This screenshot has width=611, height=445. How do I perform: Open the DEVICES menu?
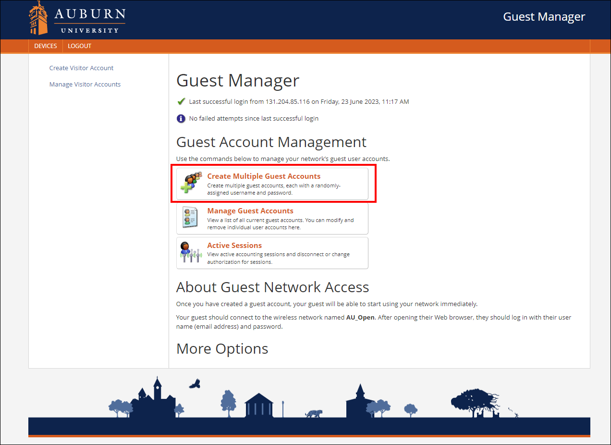click(x=46, y=46)
